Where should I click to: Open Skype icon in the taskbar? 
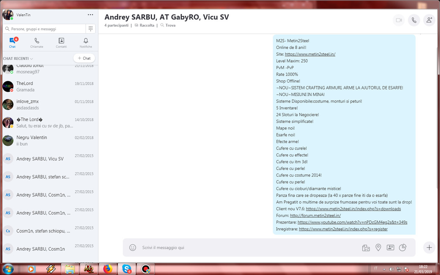coord(126,269)
